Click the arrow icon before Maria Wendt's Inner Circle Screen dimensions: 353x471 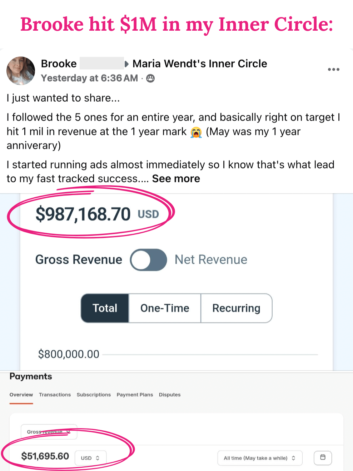127,64
